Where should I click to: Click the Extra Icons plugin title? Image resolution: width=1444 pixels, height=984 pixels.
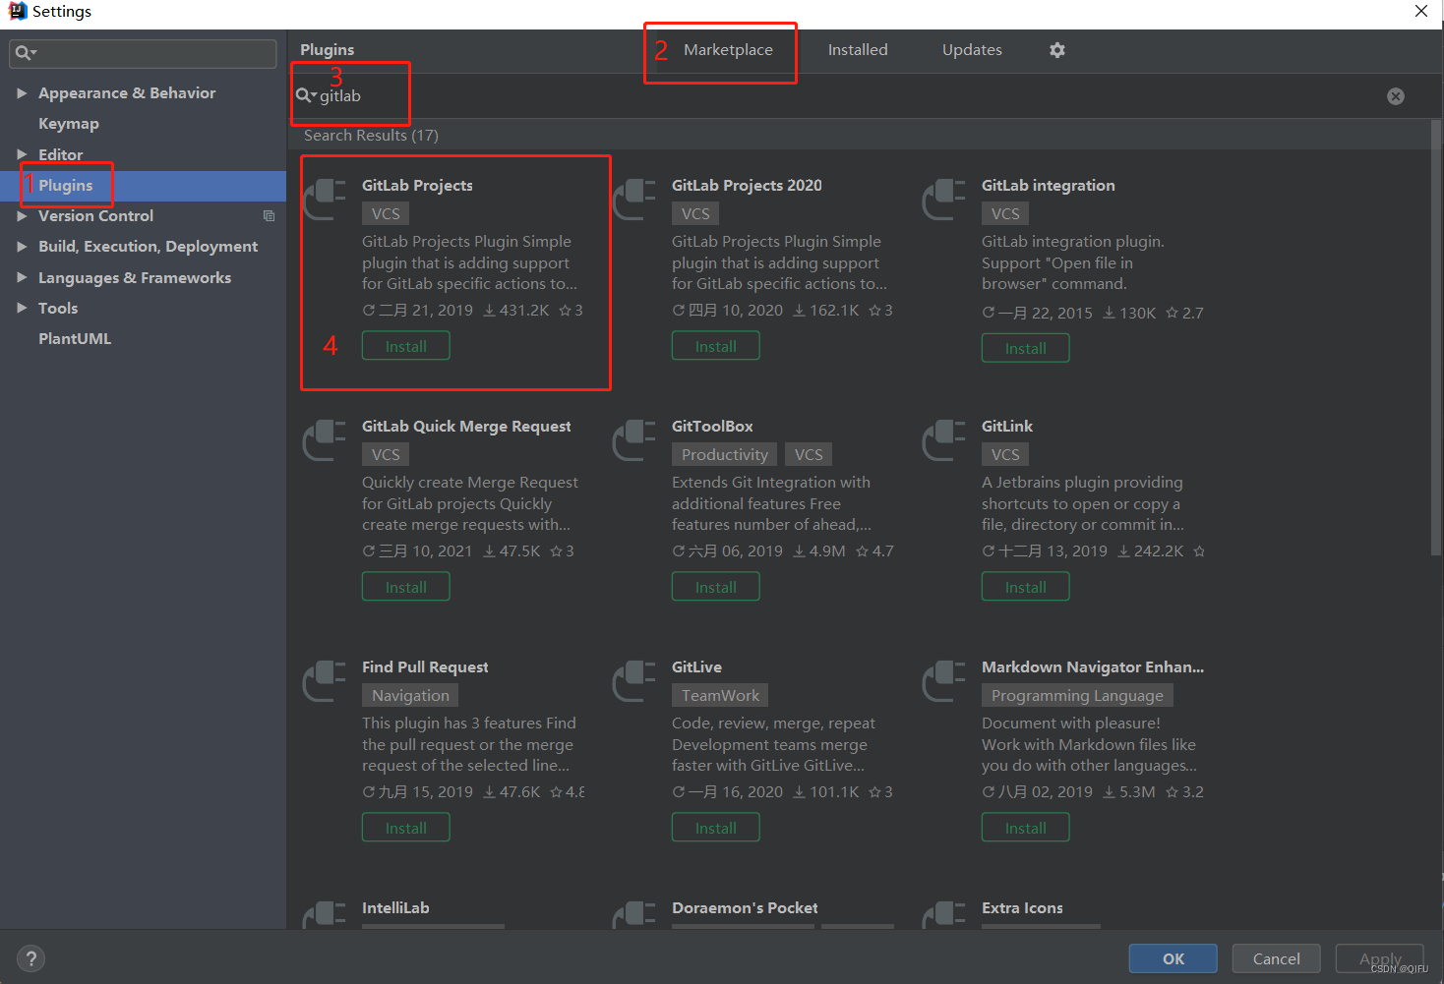(1022, 908)
